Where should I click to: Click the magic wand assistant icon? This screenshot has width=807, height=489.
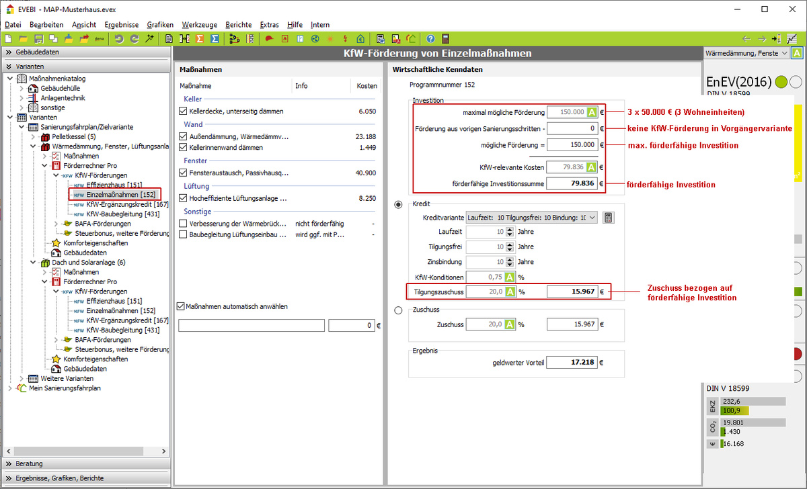pos(149,38)
